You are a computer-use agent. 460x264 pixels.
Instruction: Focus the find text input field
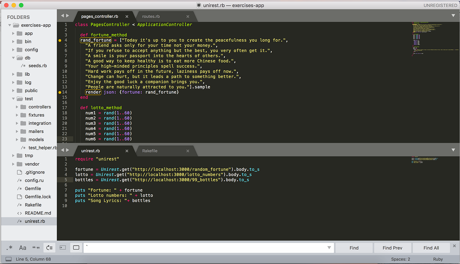coord(209,248)
